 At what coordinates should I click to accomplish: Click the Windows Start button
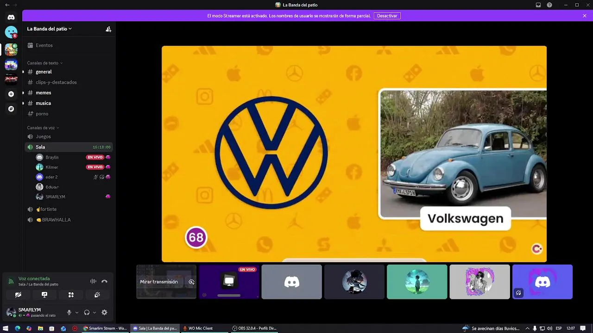coord(6,328)
